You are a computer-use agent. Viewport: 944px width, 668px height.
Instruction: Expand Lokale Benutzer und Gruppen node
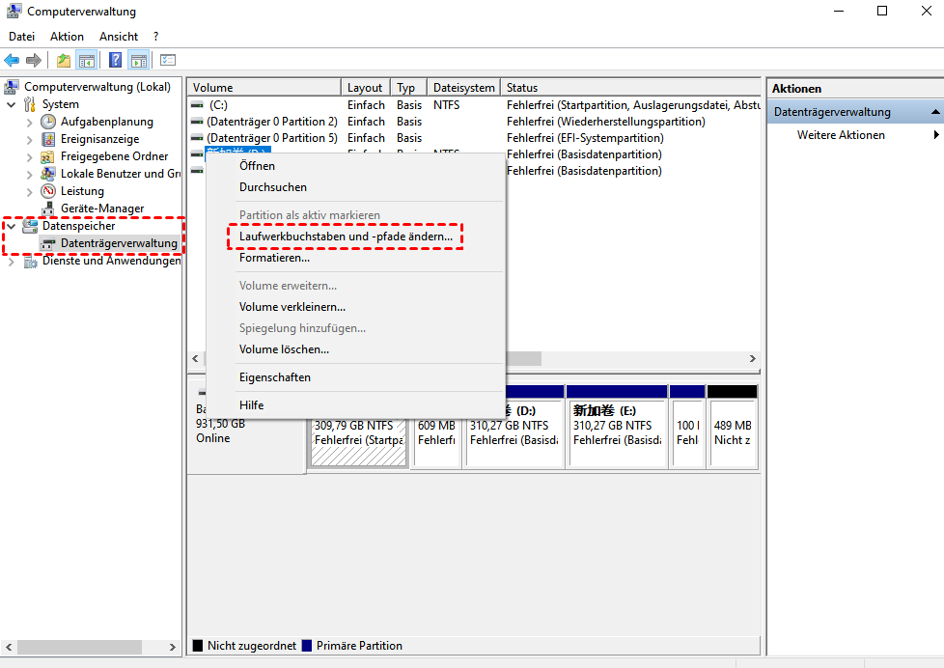[x=30, y=175]
